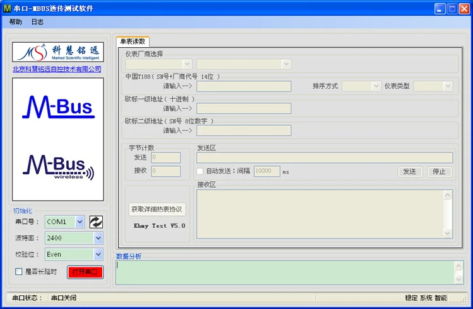The image size is (473, 309).
Task: Click the 获取详细热表协议 button
Action: coord(157,209)
